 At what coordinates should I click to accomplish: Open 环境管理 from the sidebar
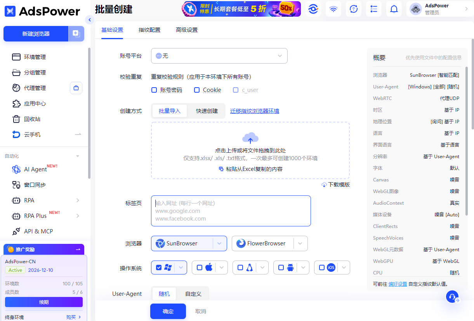coord(35,57)
